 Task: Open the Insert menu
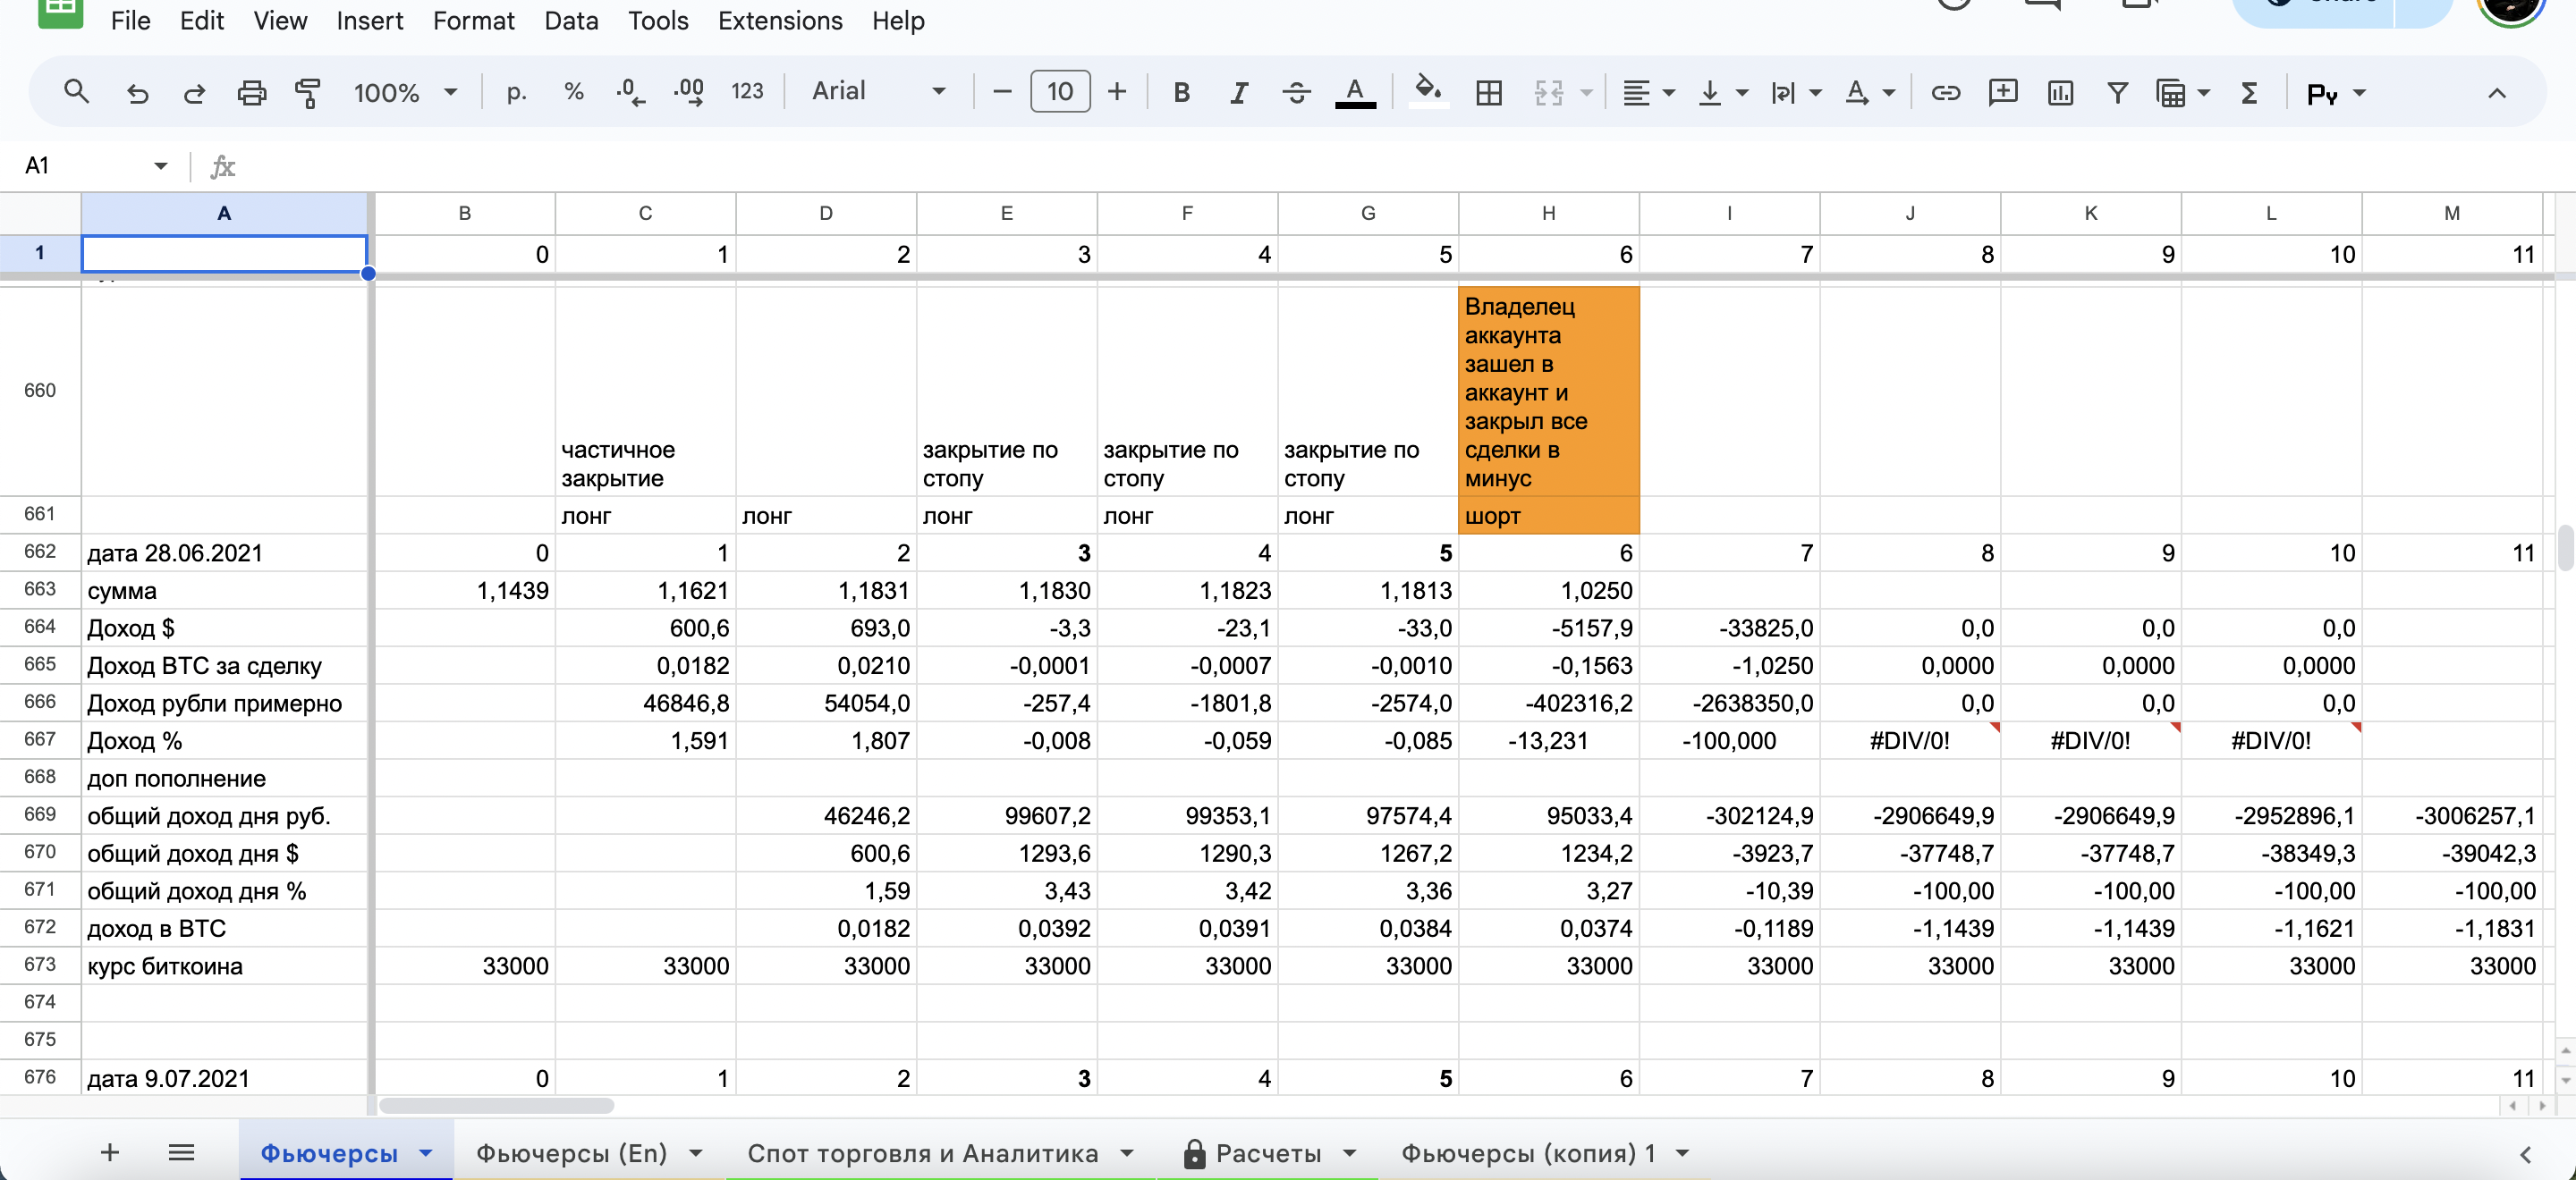pos(369,20)
